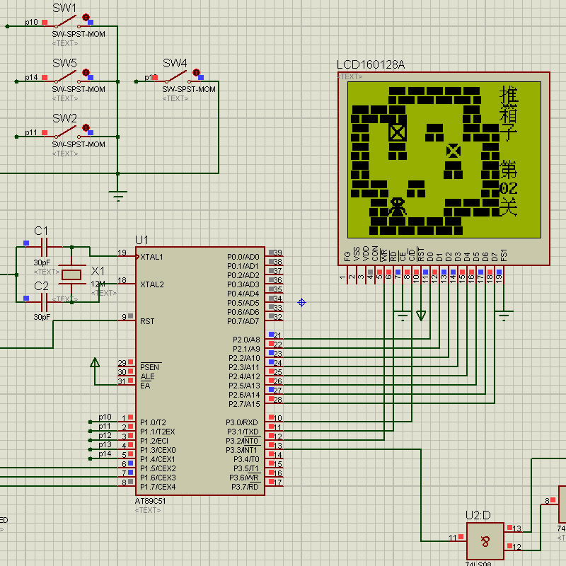
Task: Click the p10 label beside SW1
Action: tap(31, 22)
